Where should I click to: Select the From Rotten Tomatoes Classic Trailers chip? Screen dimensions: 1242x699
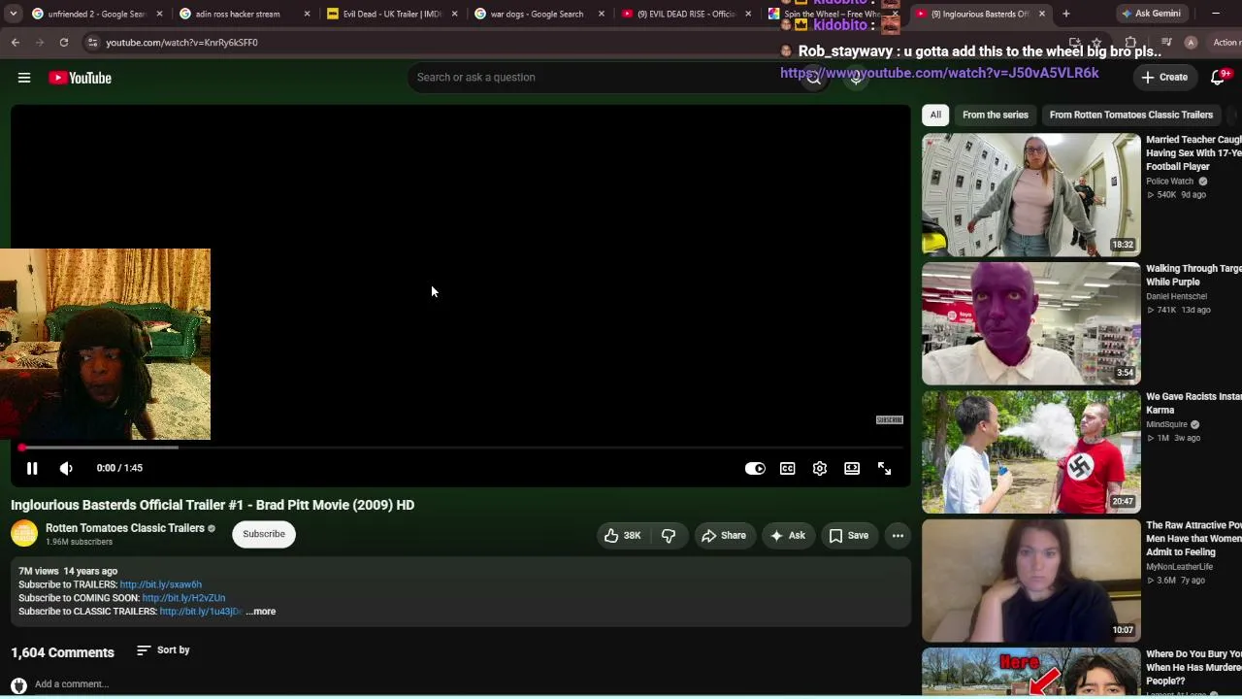click(x=1131, y=115)
